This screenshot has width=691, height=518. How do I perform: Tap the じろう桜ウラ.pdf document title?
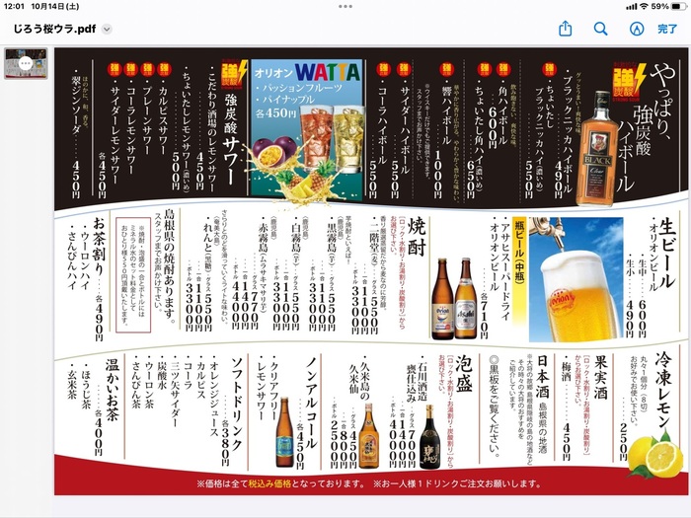click(54, 30)
